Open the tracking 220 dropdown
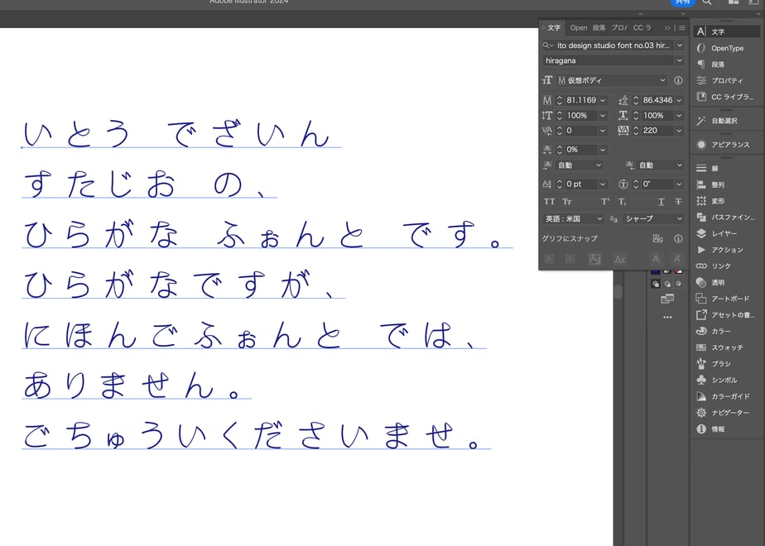 pos(679,131)
